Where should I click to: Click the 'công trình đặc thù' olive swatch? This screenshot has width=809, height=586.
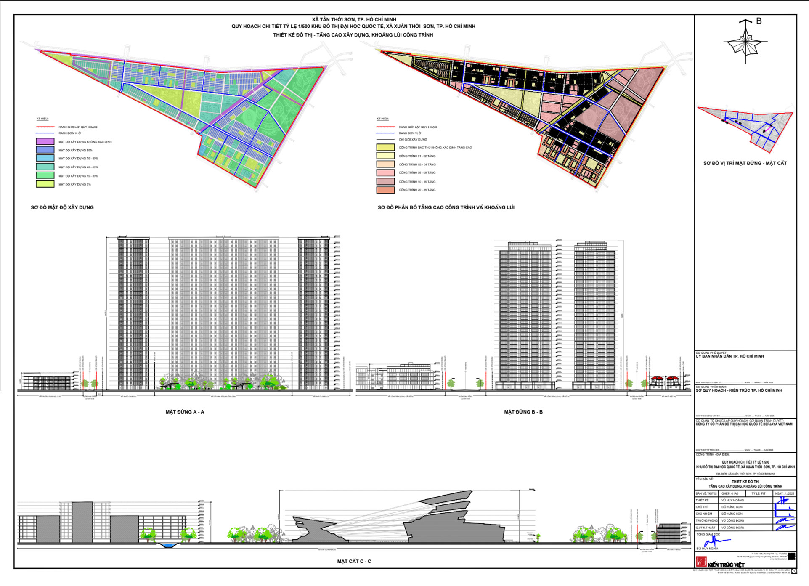[x=385, y=148]
